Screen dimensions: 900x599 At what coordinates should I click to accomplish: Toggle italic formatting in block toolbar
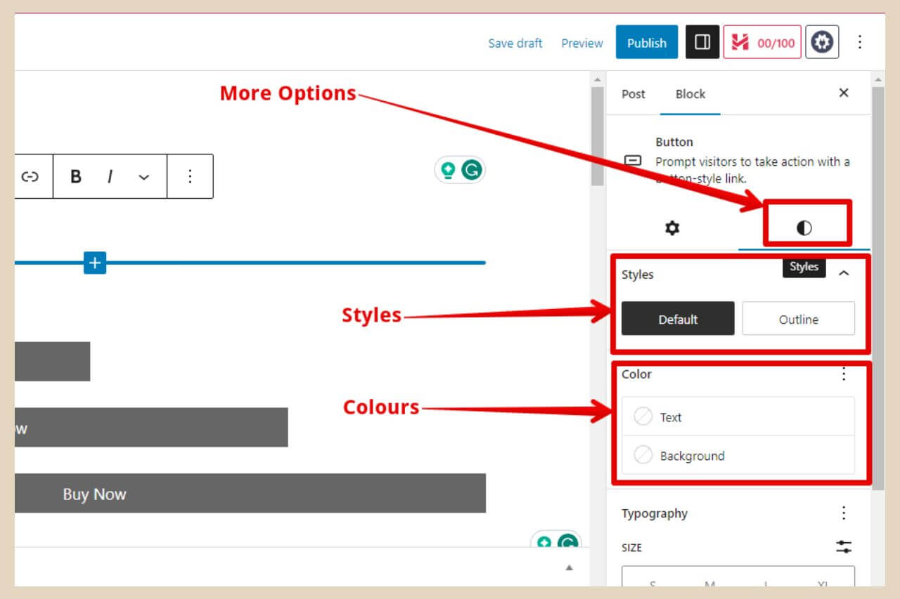click(110, 176)
